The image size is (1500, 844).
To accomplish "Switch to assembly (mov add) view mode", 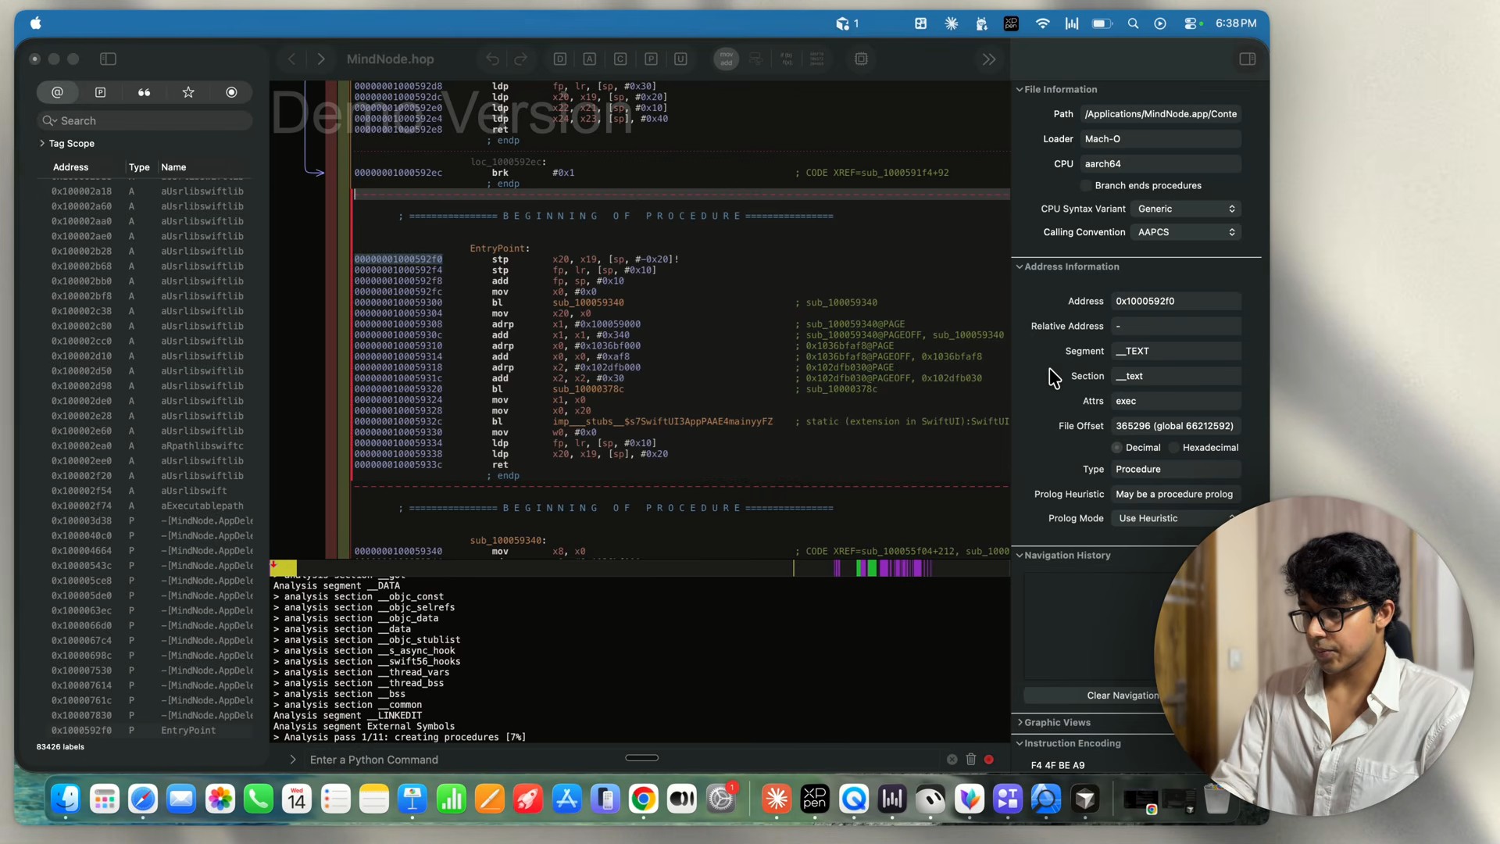I will [727, 59].
